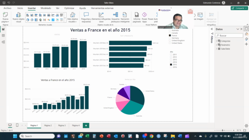Switch to mobile layout view

point(17,125)
